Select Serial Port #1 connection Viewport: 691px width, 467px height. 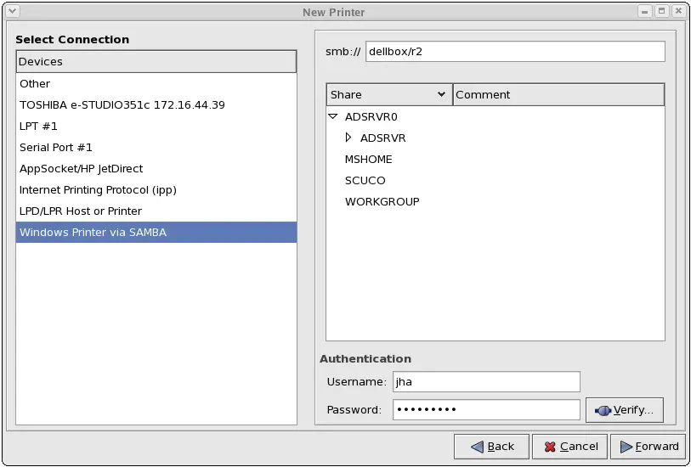pyautogui.click(x=156, y=148)
